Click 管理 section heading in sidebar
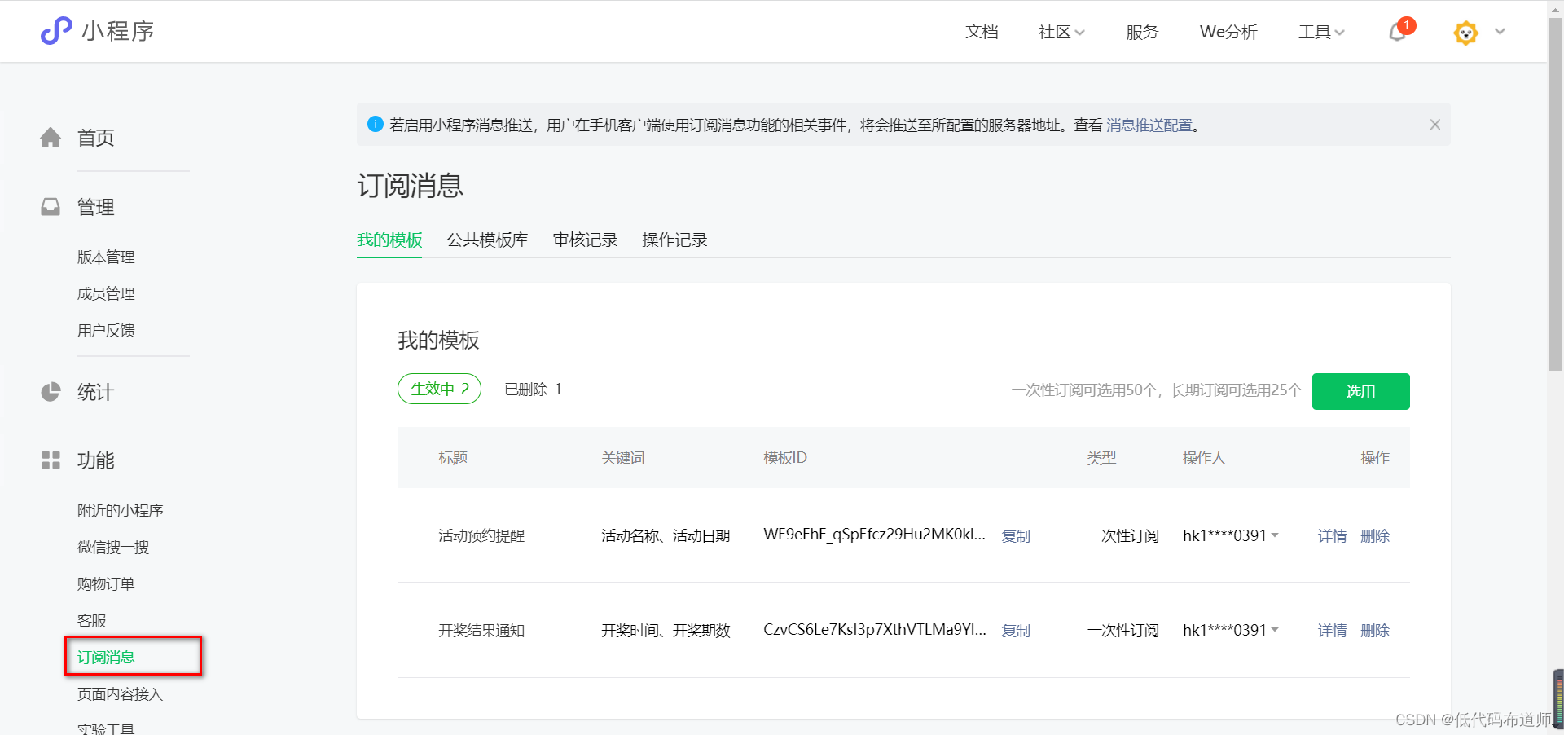 click(95, 207)
